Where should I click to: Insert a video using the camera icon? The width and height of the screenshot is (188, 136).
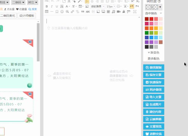coord(119,12)
